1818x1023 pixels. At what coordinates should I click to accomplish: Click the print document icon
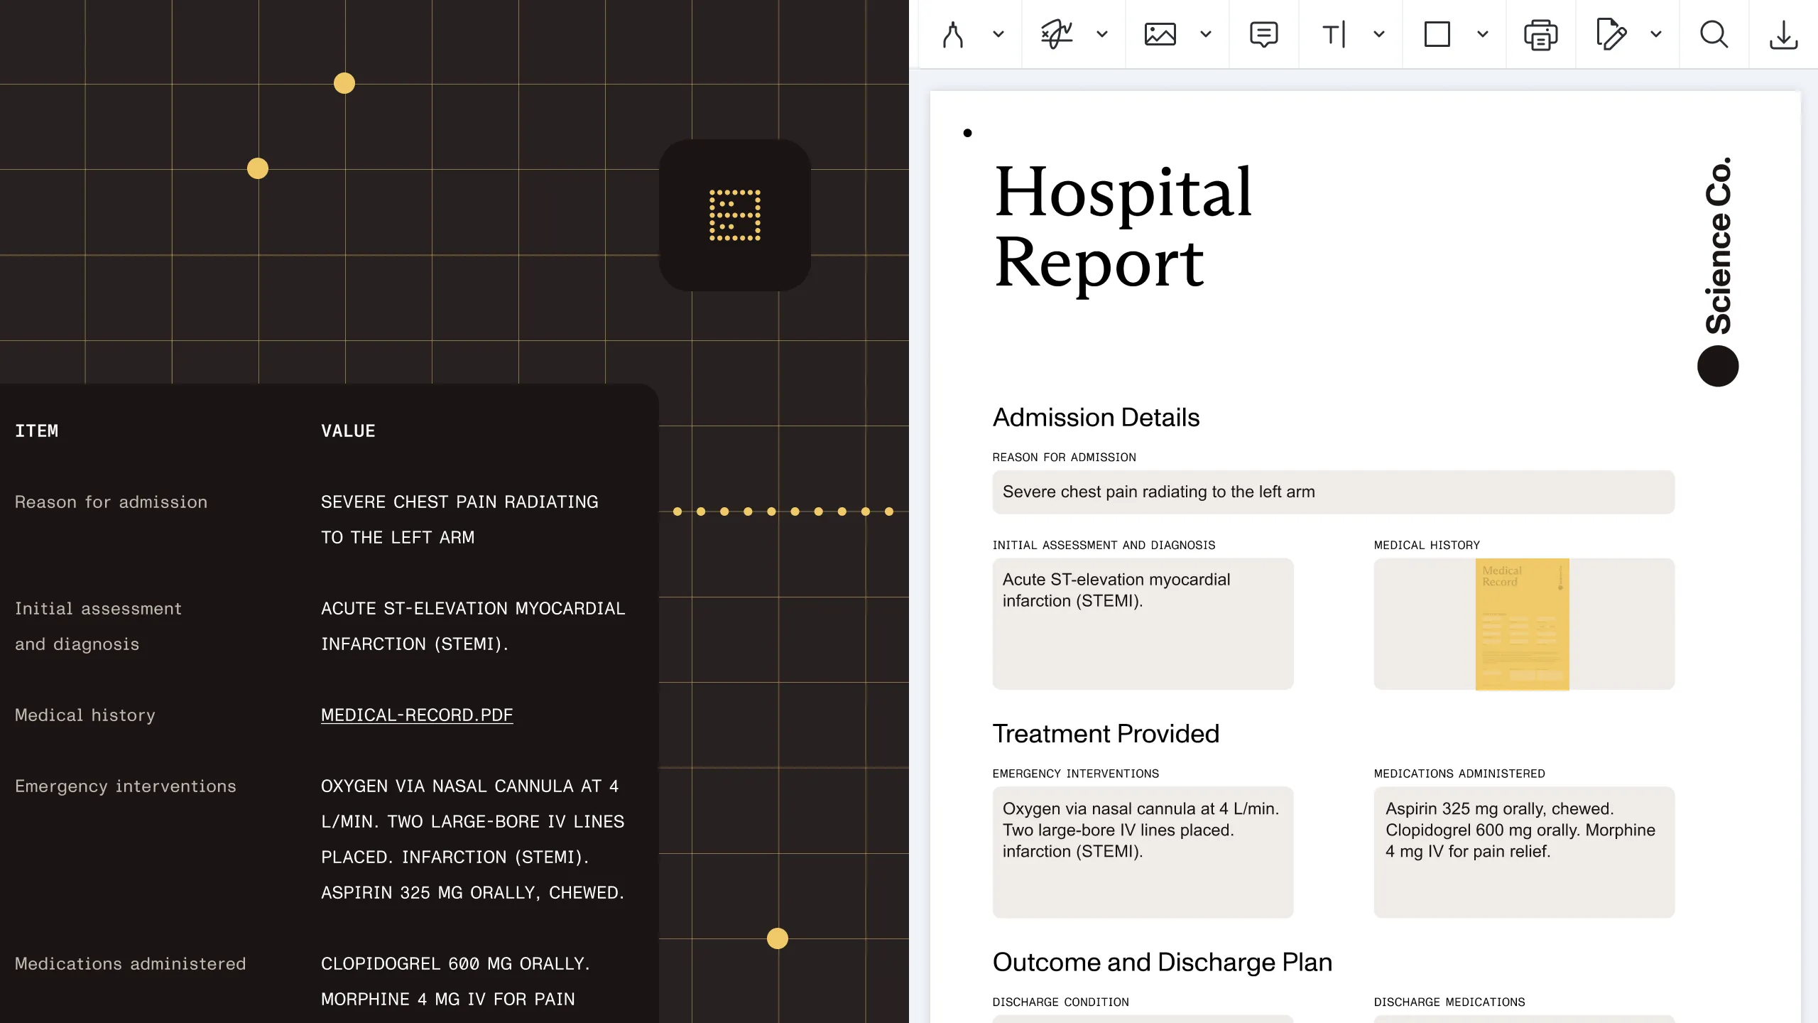(x=1541, y=34)
